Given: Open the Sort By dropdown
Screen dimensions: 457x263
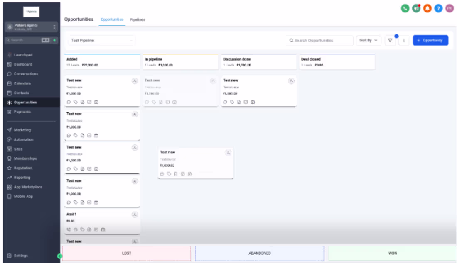Looking at the screenshot, I should 369,40.
